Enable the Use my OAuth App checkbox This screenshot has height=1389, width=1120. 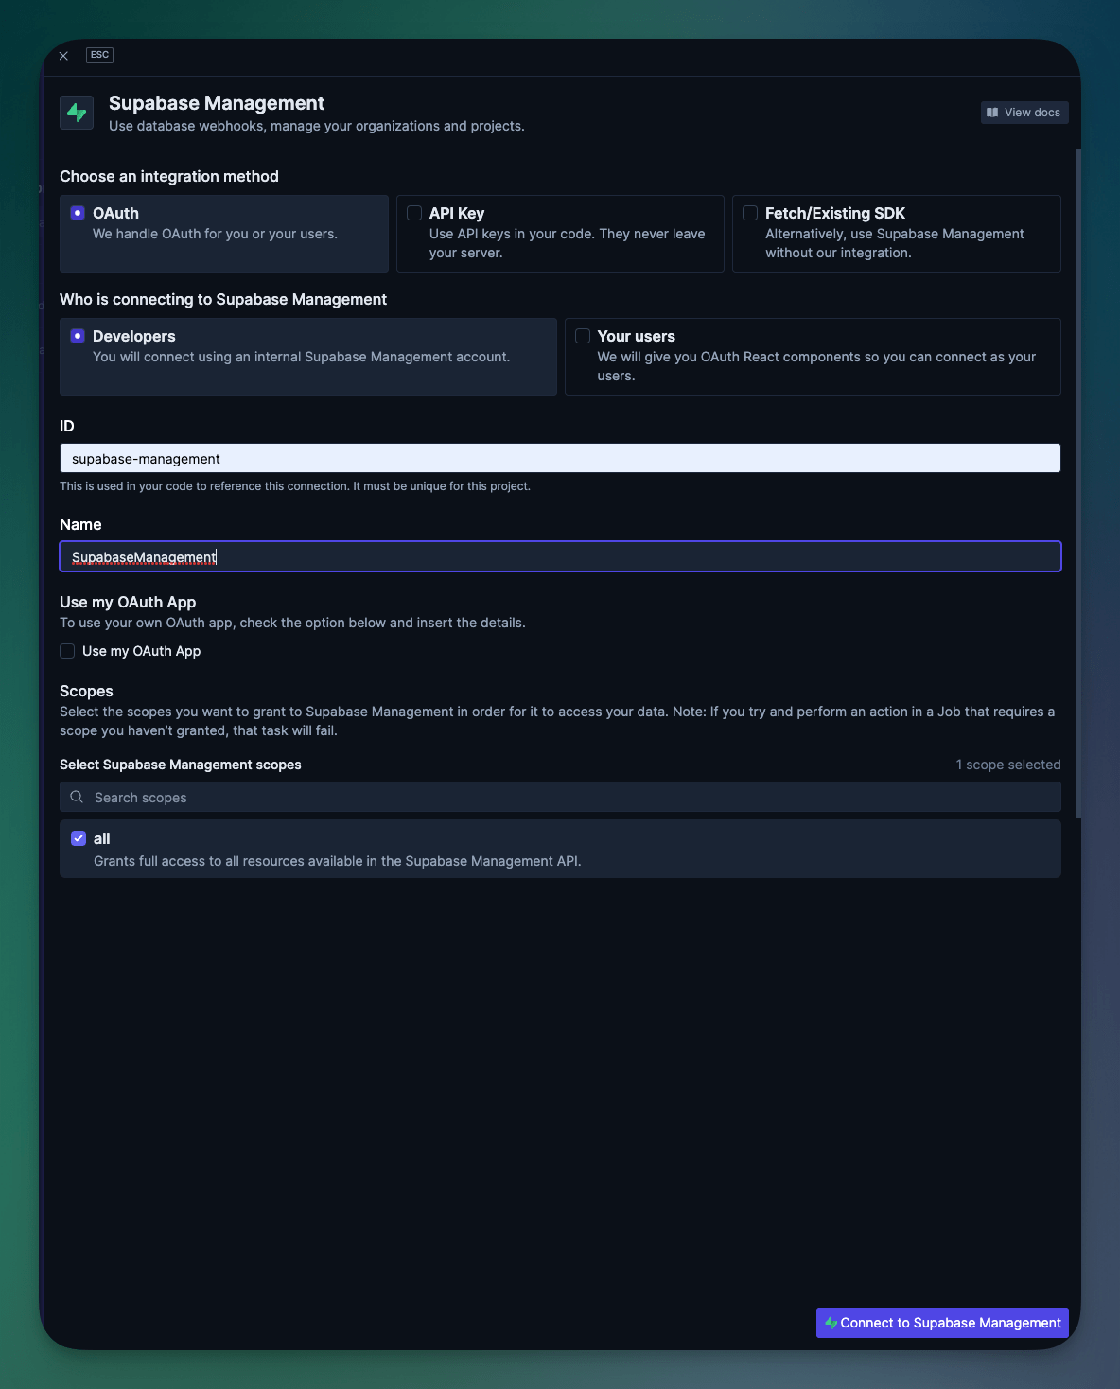67,651
